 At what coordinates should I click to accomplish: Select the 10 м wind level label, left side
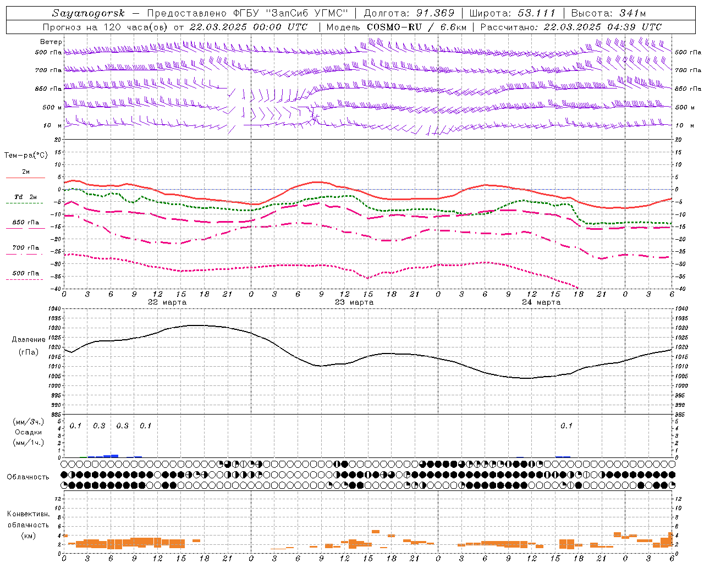click(x=52, y=125)
